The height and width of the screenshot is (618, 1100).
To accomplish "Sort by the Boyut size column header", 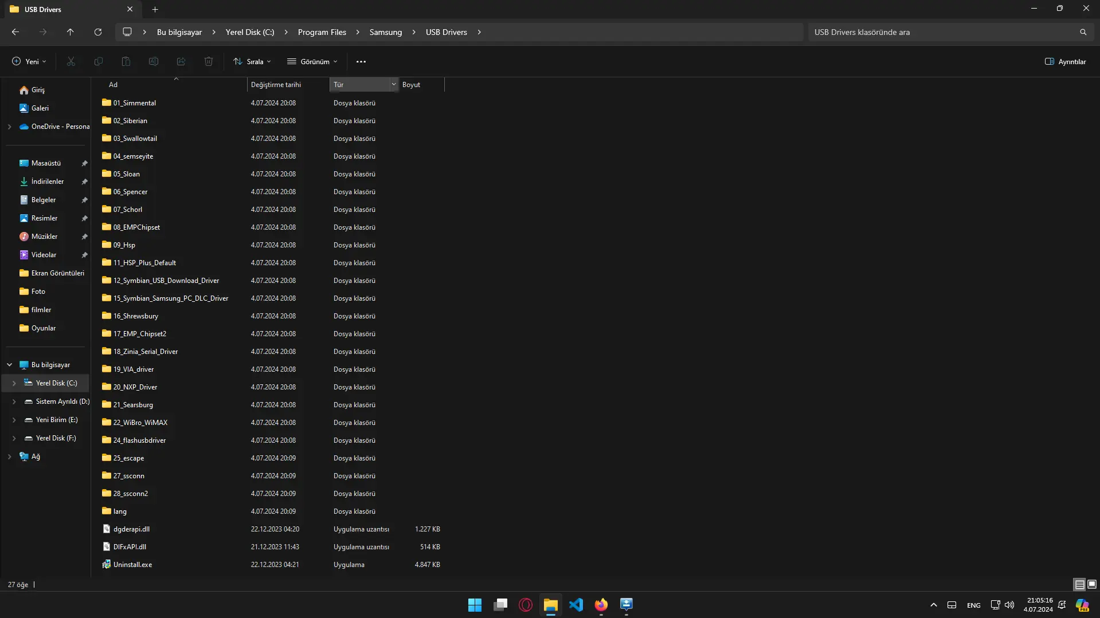I will [421, 85].
